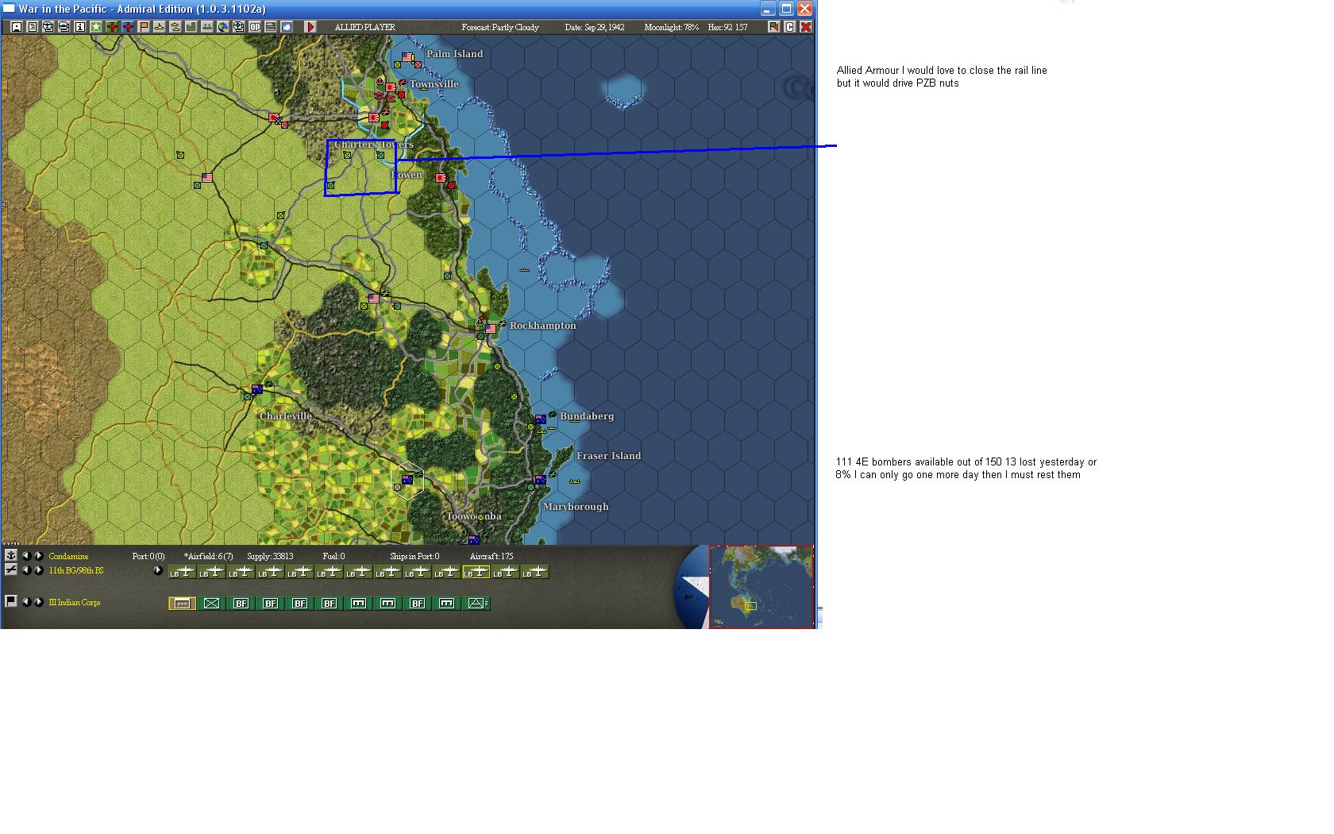Select the highlighted XXX corps HQ icon

coord(182,604)
